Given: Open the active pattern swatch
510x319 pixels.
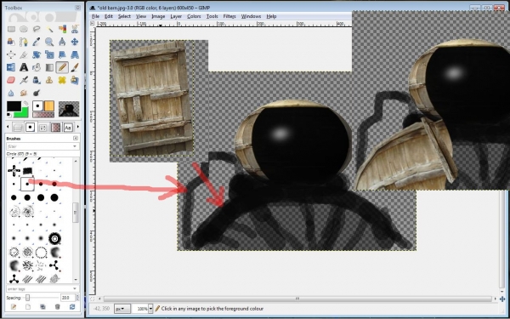Looking at the screenshot, I should point(48,106).
